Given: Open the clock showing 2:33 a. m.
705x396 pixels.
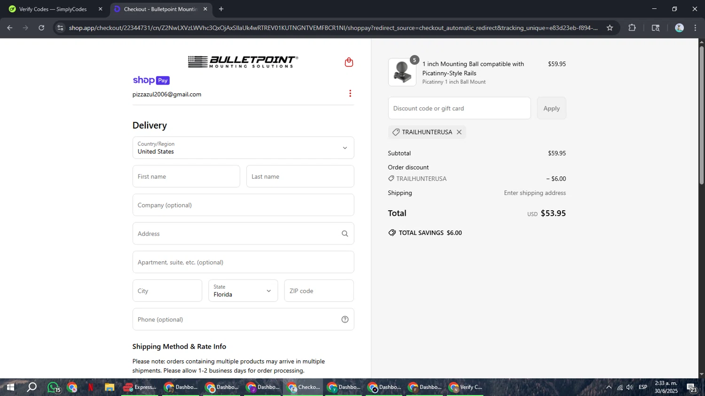Looking at the screenshot, I should pos(666,388).
